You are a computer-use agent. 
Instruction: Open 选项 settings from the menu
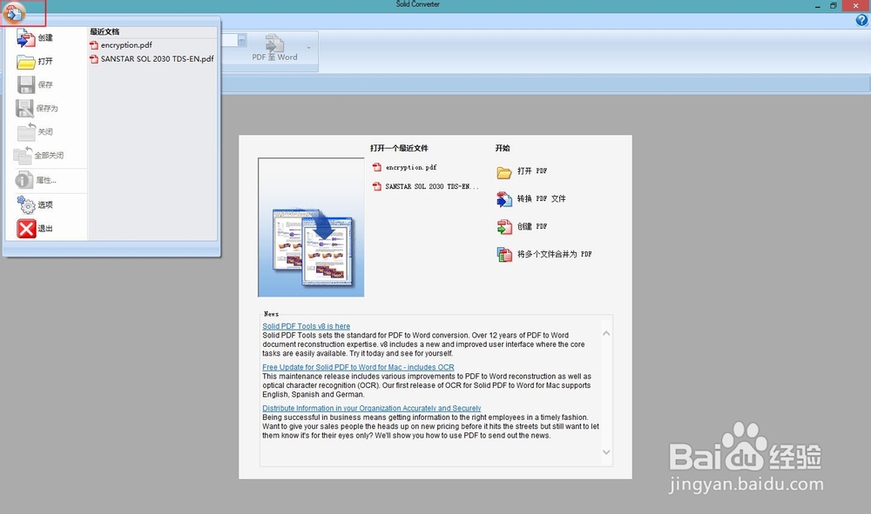pyautogui.click(x=46, y=204)
